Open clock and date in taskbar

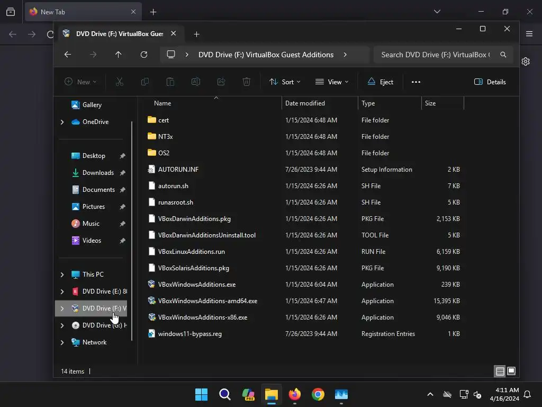coord(504,394)
